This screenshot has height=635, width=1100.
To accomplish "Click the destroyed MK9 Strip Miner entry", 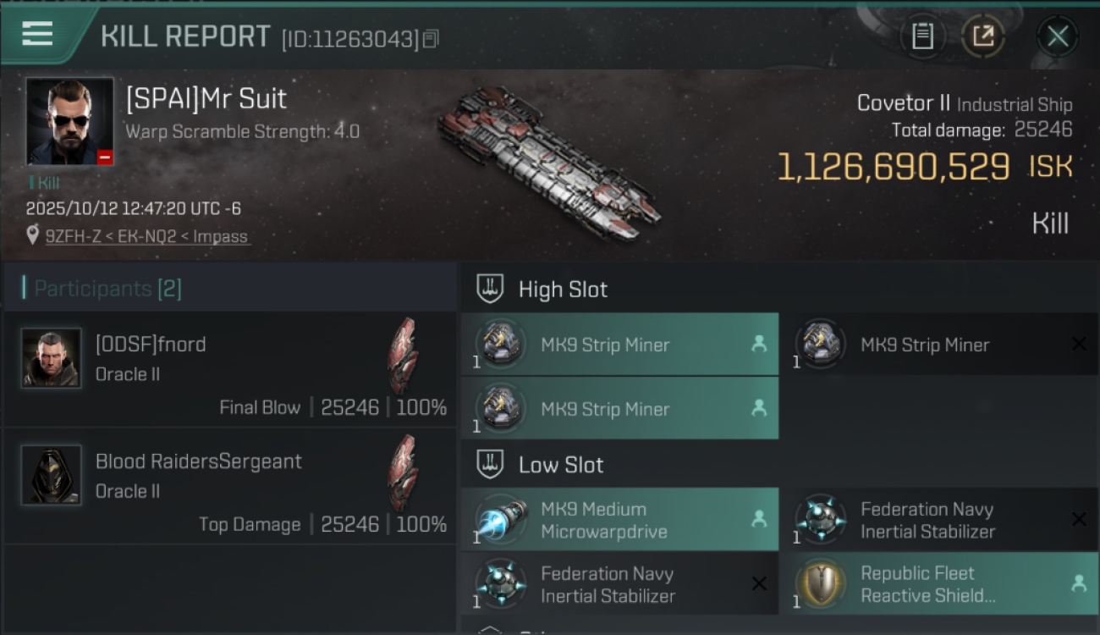I will coord(939,345).
